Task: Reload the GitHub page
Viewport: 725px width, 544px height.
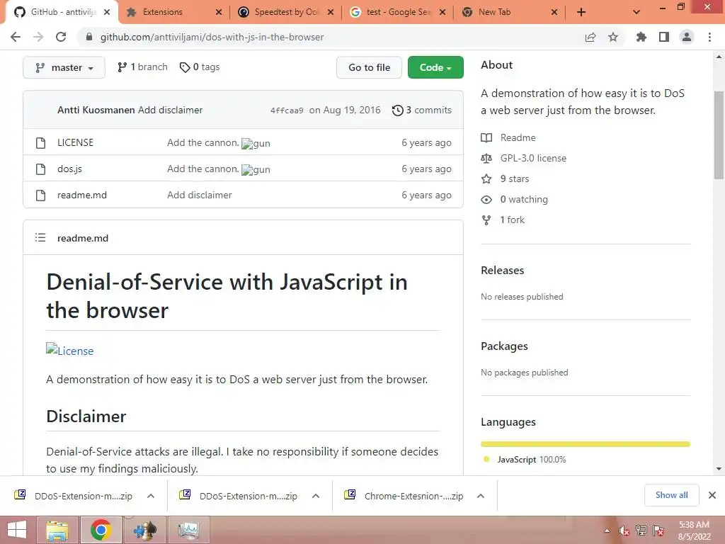Action: tap(61, 37)
